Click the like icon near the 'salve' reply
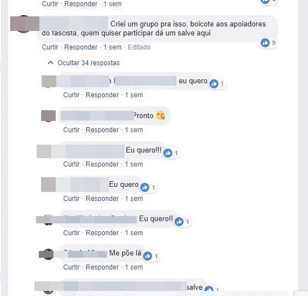The width and height of the screenshot is (308, 296). (209, 290)
